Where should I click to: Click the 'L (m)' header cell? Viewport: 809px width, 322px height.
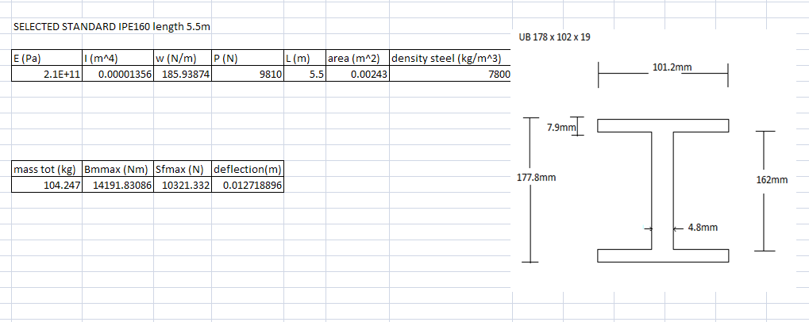pos(304,58)
